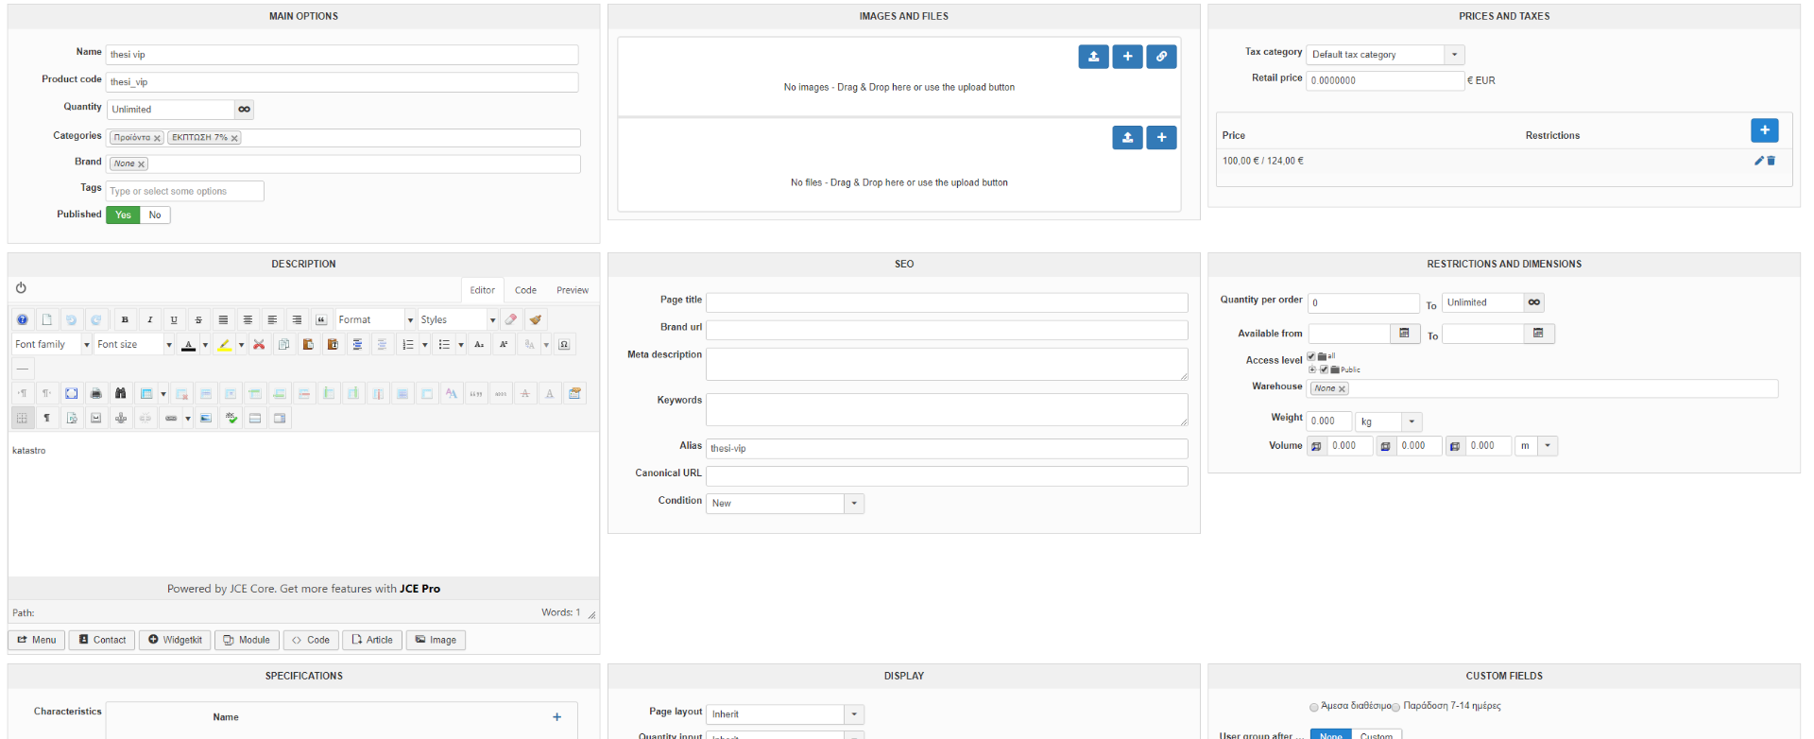Screen dimensions: 1814x739
Task: Open the Condition dropdown
Action: [x=785, y=504]
